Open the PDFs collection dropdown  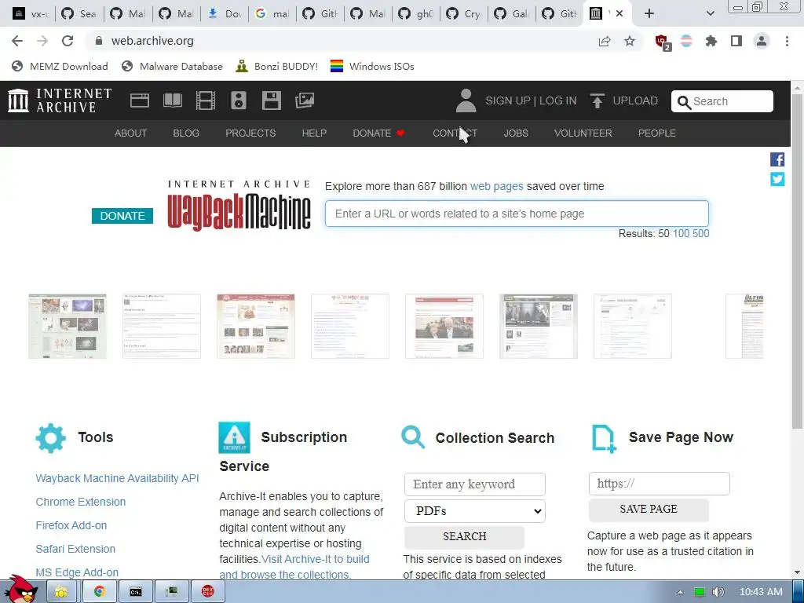pyautogui.click(x=475, y=511)
